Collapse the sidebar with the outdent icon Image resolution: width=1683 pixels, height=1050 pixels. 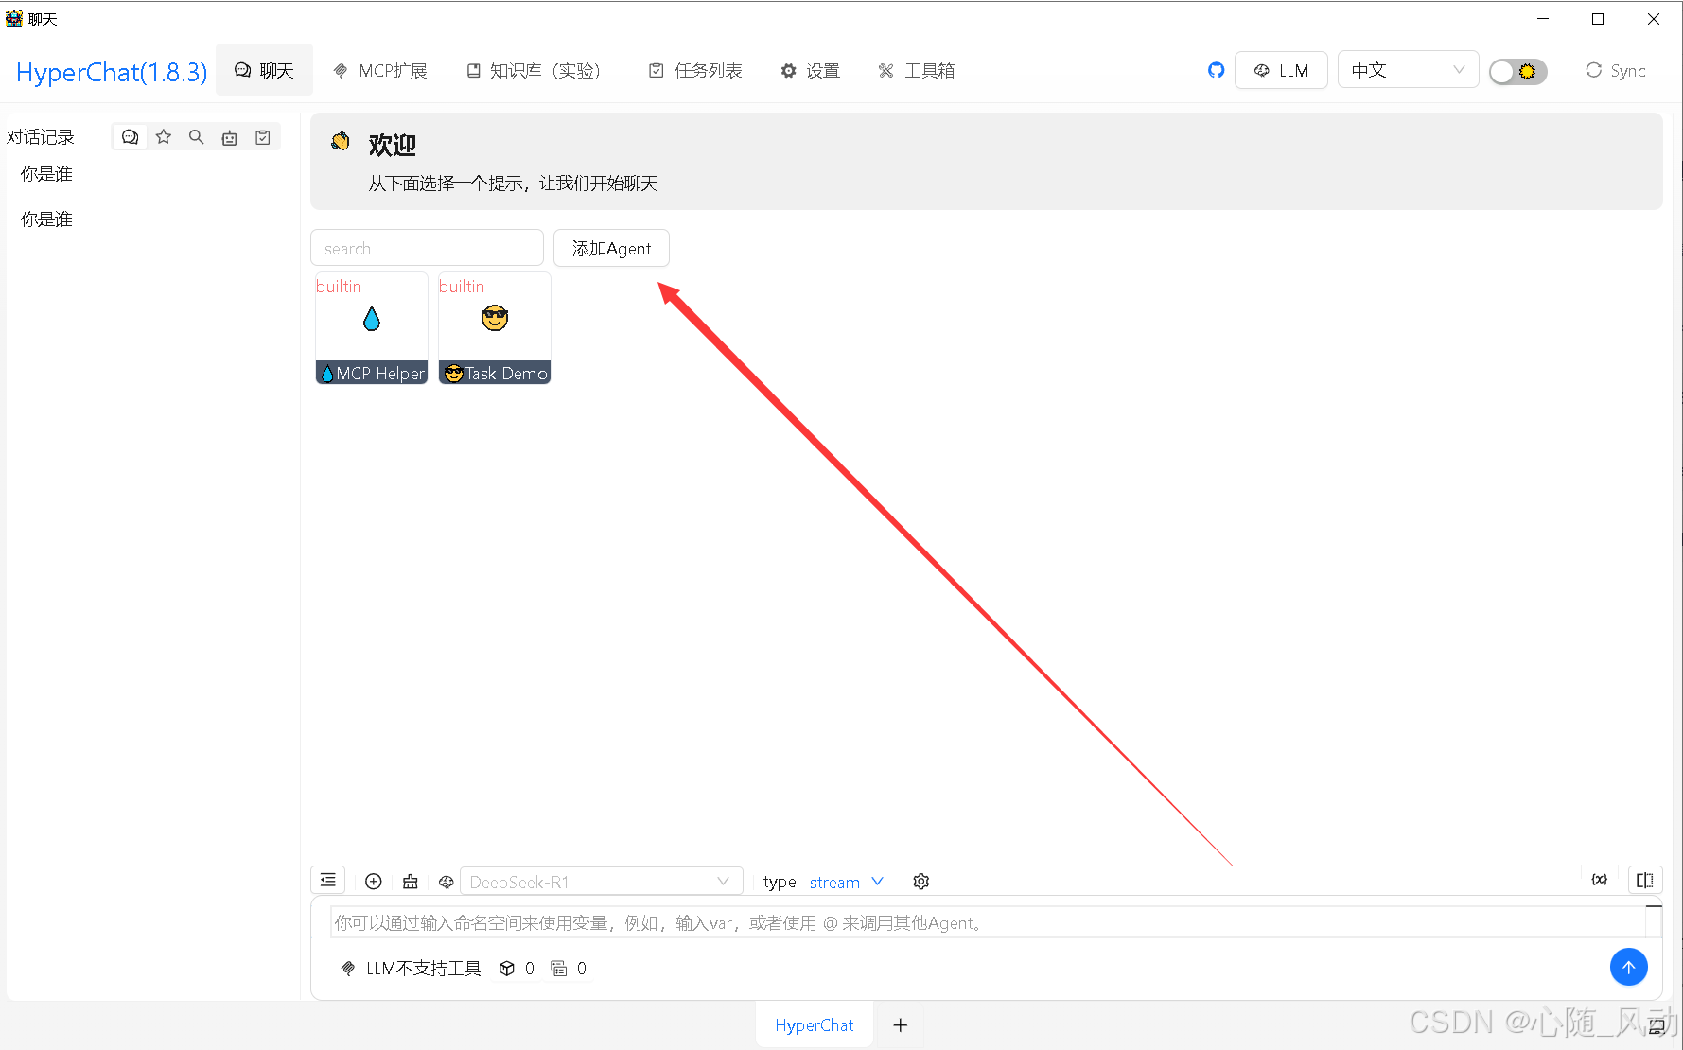[328, 881]
